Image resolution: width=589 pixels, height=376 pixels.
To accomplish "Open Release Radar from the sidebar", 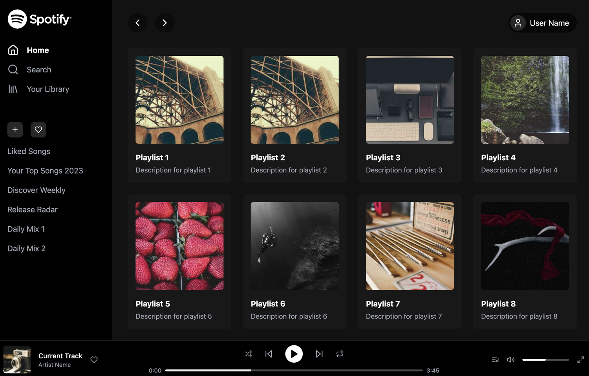I will (33, 209).
